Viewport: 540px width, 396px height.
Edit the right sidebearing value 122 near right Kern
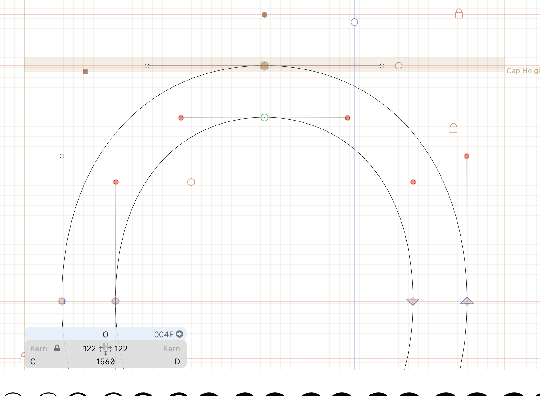(121, 349)
